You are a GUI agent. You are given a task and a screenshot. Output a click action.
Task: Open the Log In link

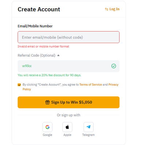coord(114,9)
